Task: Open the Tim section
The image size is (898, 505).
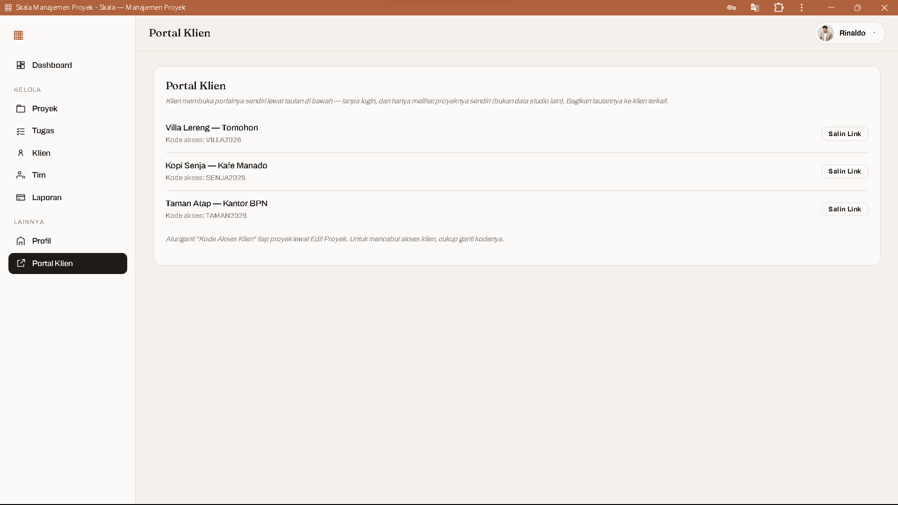Action: click(68, 175)
